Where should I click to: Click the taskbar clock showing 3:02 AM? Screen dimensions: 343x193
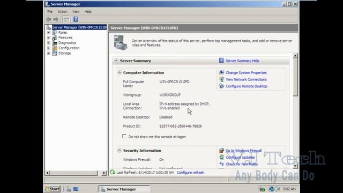click(x=289, y=189)
